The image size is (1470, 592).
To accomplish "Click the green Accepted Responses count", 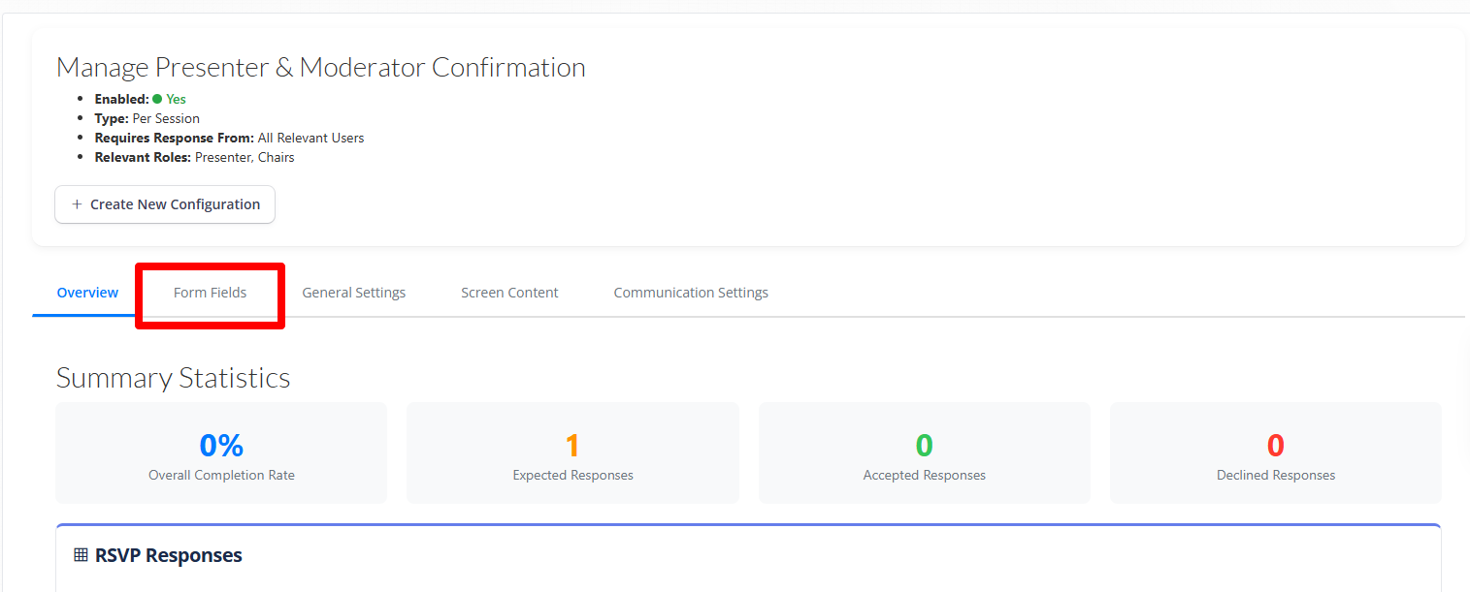I will (x=924, y=446).
